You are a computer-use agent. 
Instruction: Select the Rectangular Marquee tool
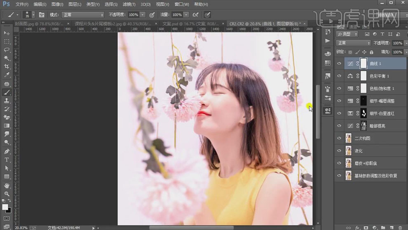[x=7, y=41]
